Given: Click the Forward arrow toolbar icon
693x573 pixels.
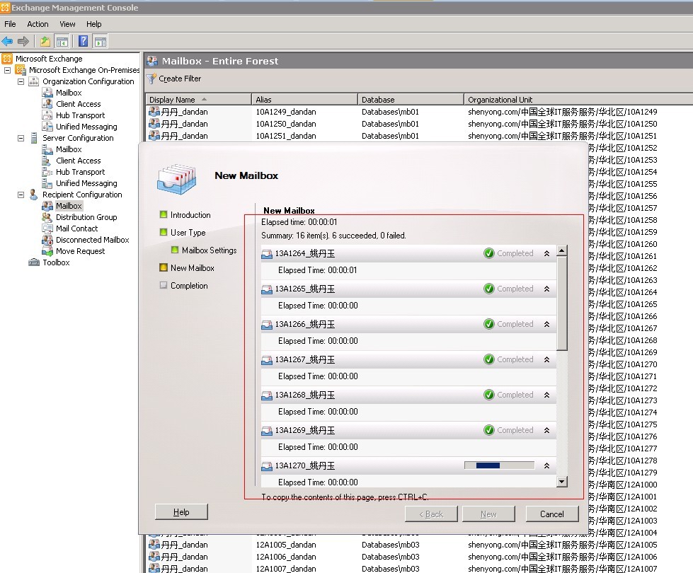Looking at the screenshot, I should (x=23, y=42).
